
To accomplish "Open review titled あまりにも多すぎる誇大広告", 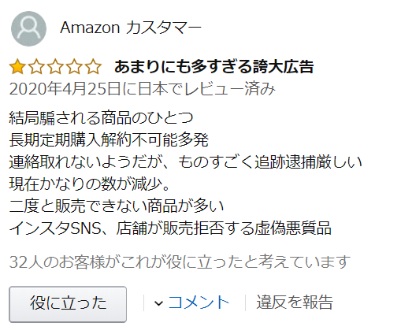I will (x=214, y=66).
